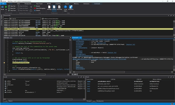Viewport: 175px width, 105px height.
Task: Expand the cmdline local variable
Action: (x=5, y=81)
